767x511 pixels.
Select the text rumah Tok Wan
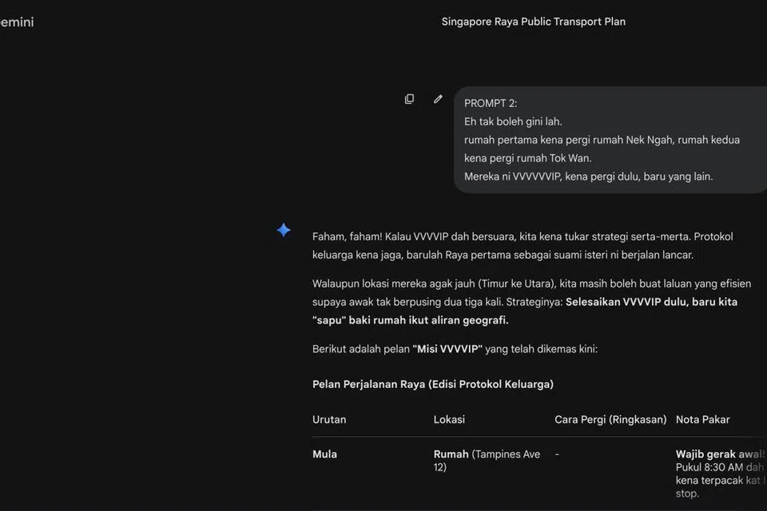556,157
